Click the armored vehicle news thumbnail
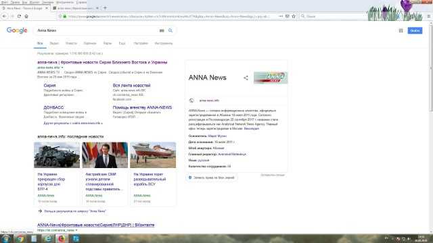The height and width of the screenshot is (243, 433). tap(57, 155)
